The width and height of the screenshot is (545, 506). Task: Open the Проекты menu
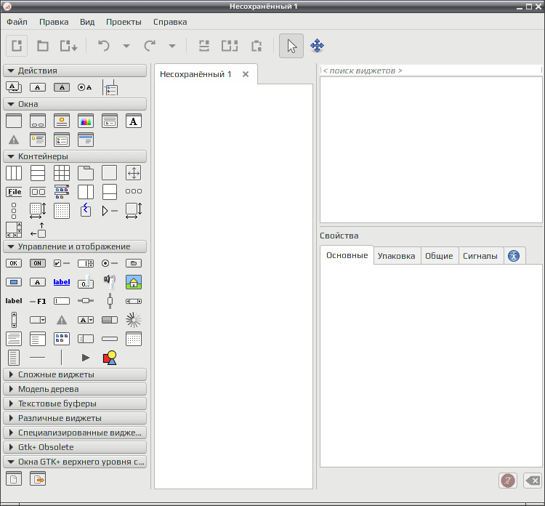click(x=124, y=22)
